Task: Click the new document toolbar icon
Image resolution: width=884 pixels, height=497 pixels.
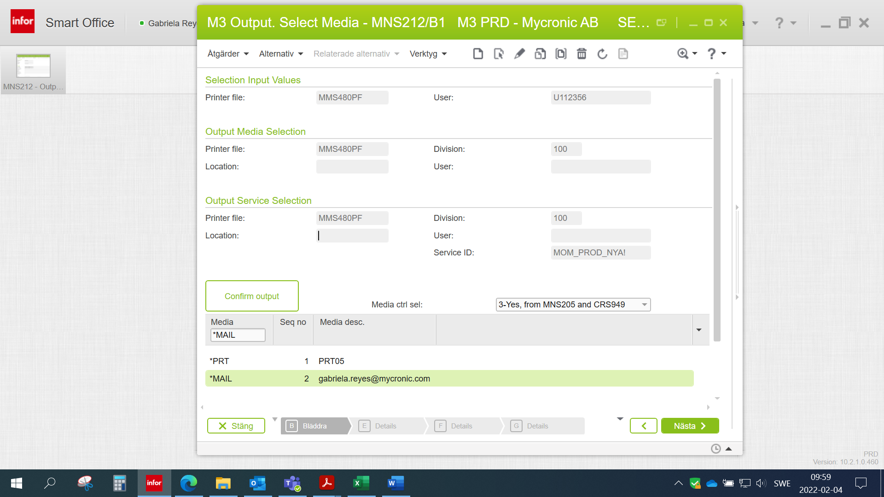Action: click(478, 54)
